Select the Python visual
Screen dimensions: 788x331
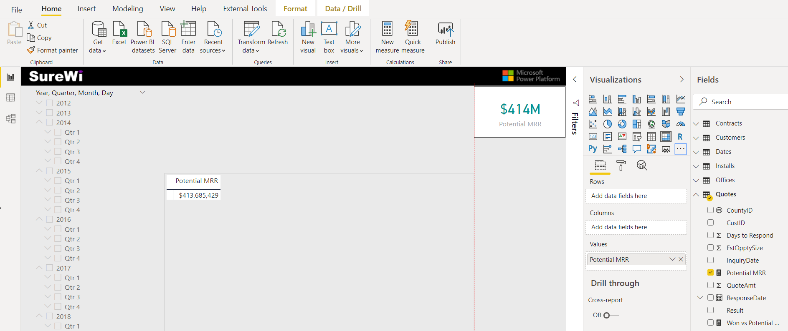(x=593, y=149)
